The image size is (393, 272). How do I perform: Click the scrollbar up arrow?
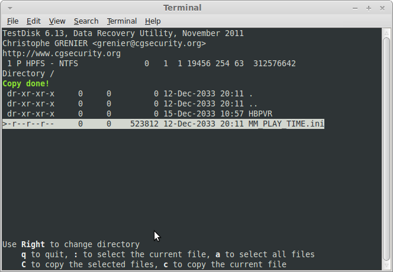tap(386, 33)
